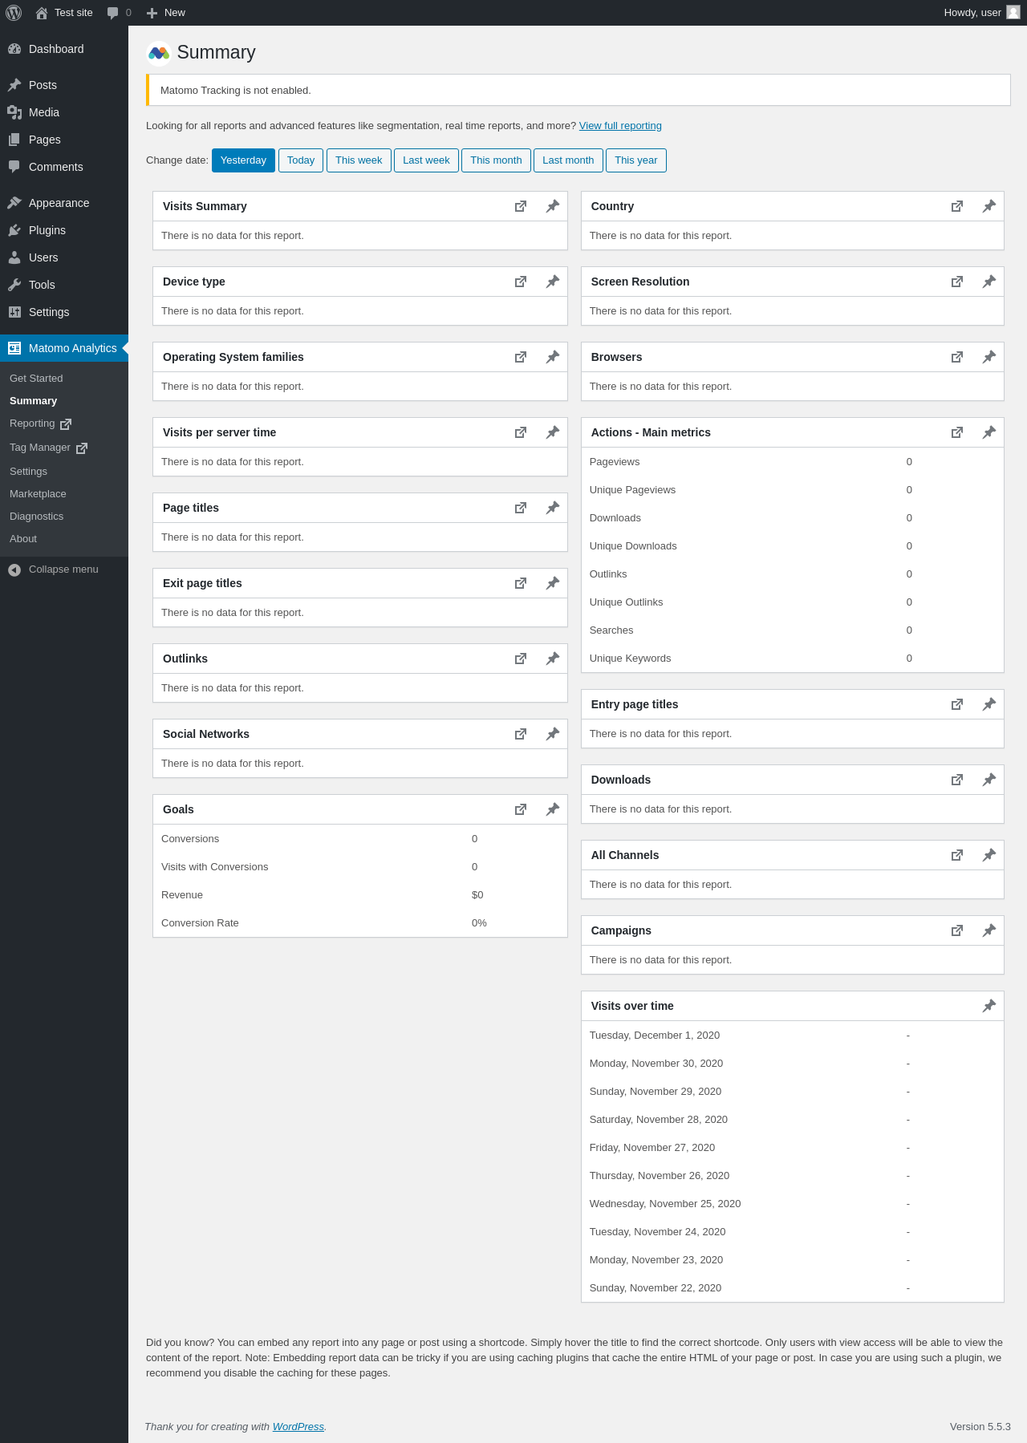Open Browsers report external link icon
Screen dimensions: 1027x1443
click(x=957, y=357)
